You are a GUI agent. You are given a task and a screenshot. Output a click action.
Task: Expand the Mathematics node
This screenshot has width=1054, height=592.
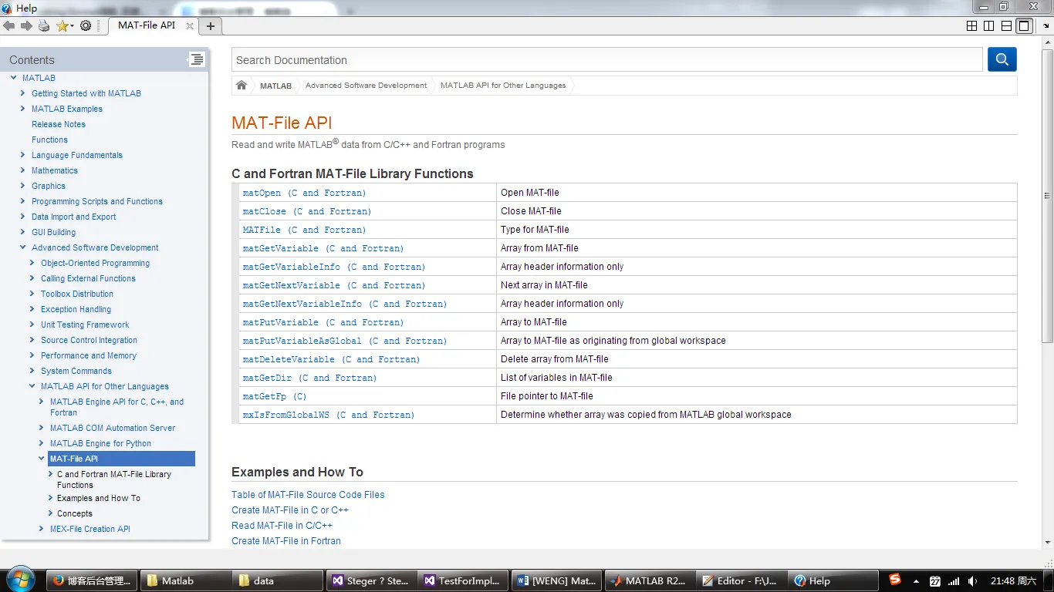pyautogui.click(x=23, y=170)
